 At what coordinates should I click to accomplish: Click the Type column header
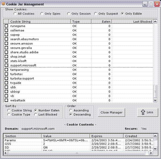pos(81,22)
